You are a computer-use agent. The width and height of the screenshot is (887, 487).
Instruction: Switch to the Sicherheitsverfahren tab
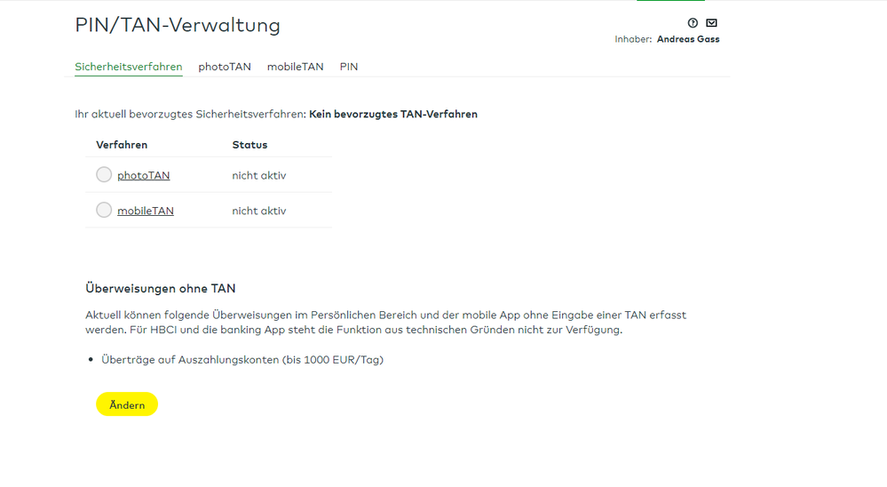tap(129, 67)
